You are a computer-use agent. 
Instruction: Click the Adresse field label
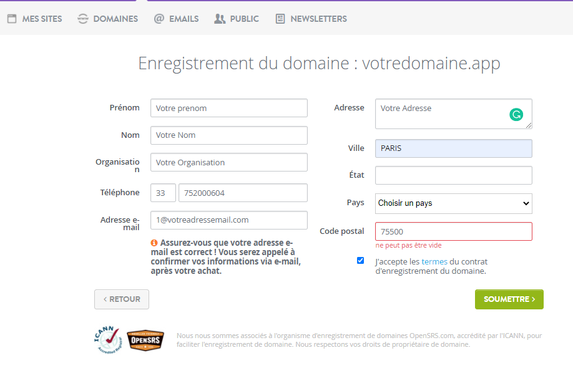[349, 108]
